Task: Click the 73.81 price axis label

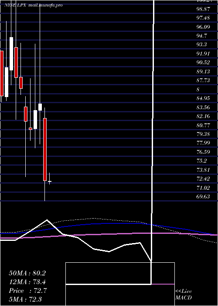Action: point(203,170)
